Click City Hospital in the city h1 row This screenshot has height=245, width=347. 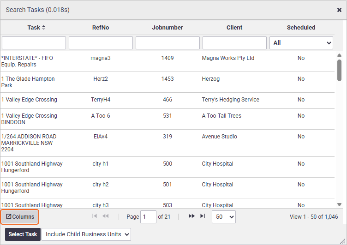tap(217, 164)
